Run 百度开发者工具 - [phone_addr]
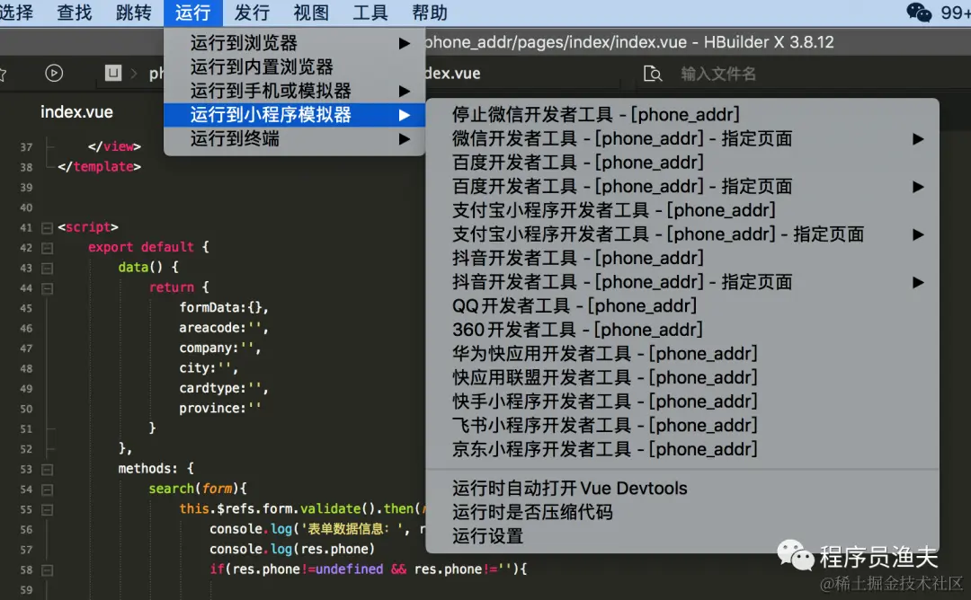This screenshot has width=971, height=600. pos(682,162)
